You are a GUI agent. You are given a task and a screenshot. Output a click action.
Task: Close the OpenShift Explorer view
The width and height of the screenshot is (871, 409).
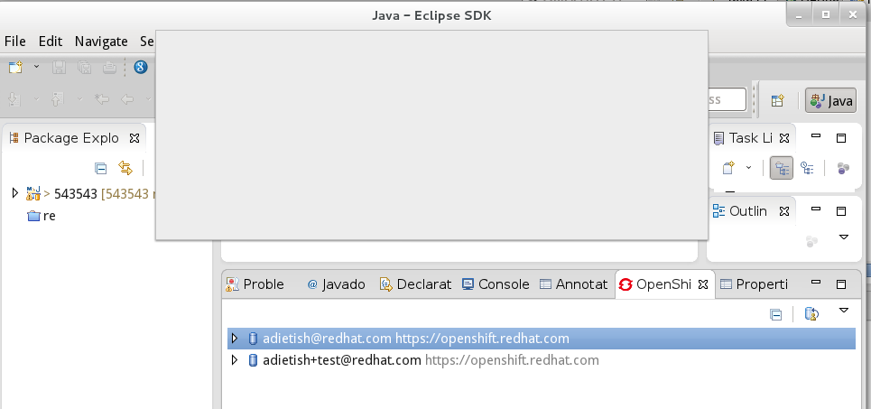tap(703, 284)
